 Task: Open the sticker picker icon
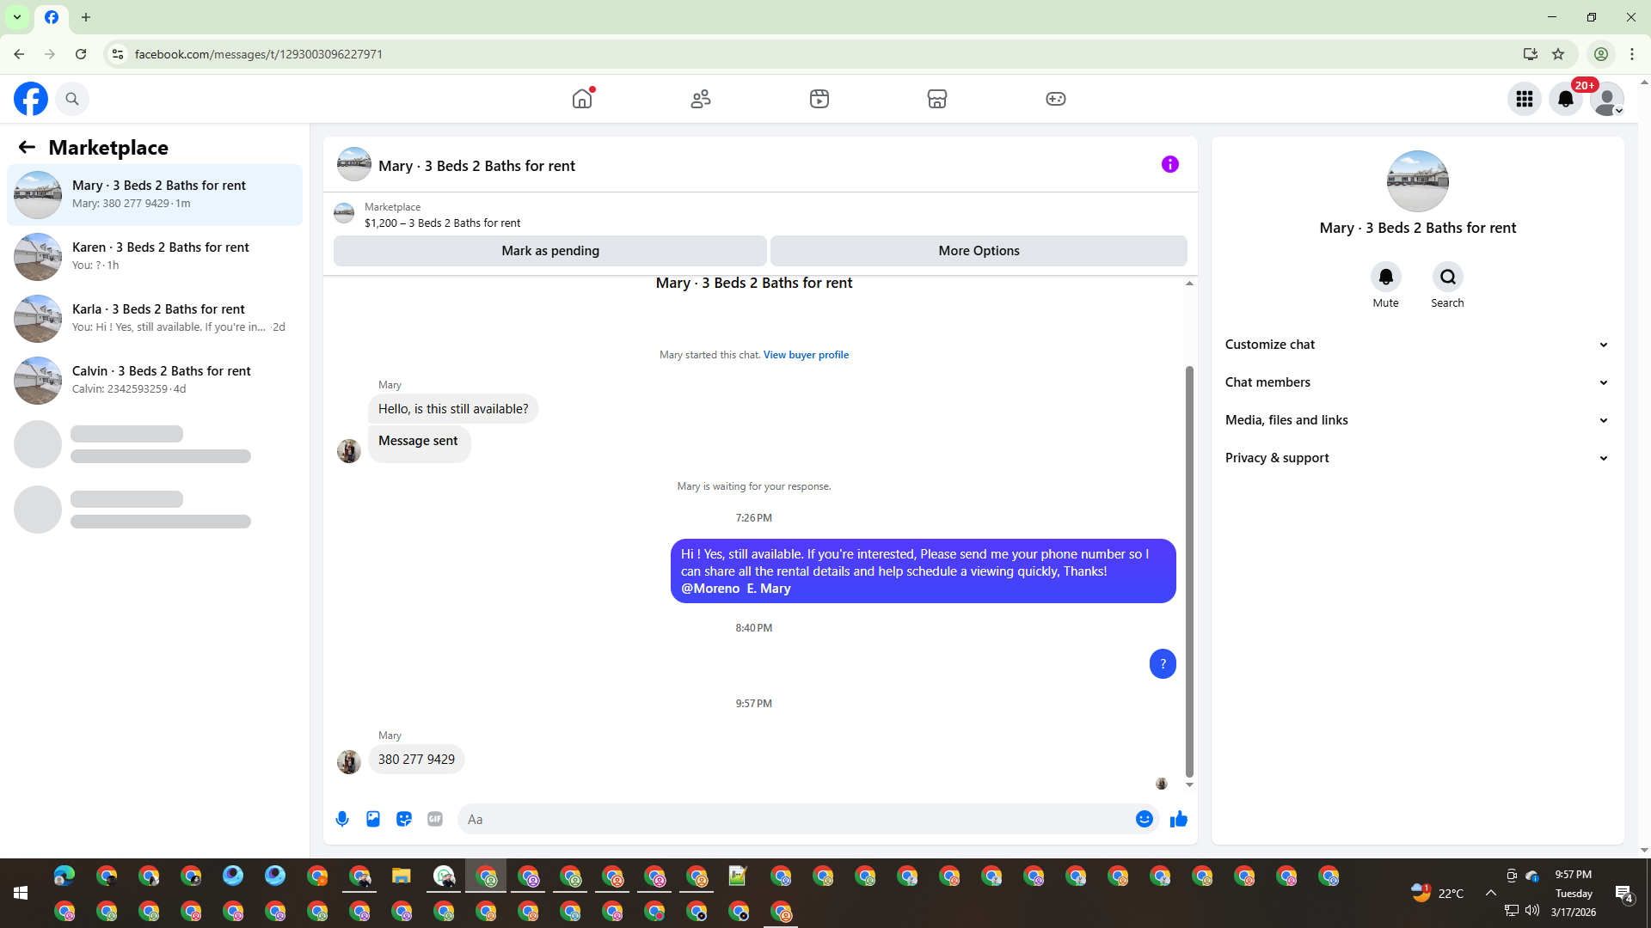(404, 819)
